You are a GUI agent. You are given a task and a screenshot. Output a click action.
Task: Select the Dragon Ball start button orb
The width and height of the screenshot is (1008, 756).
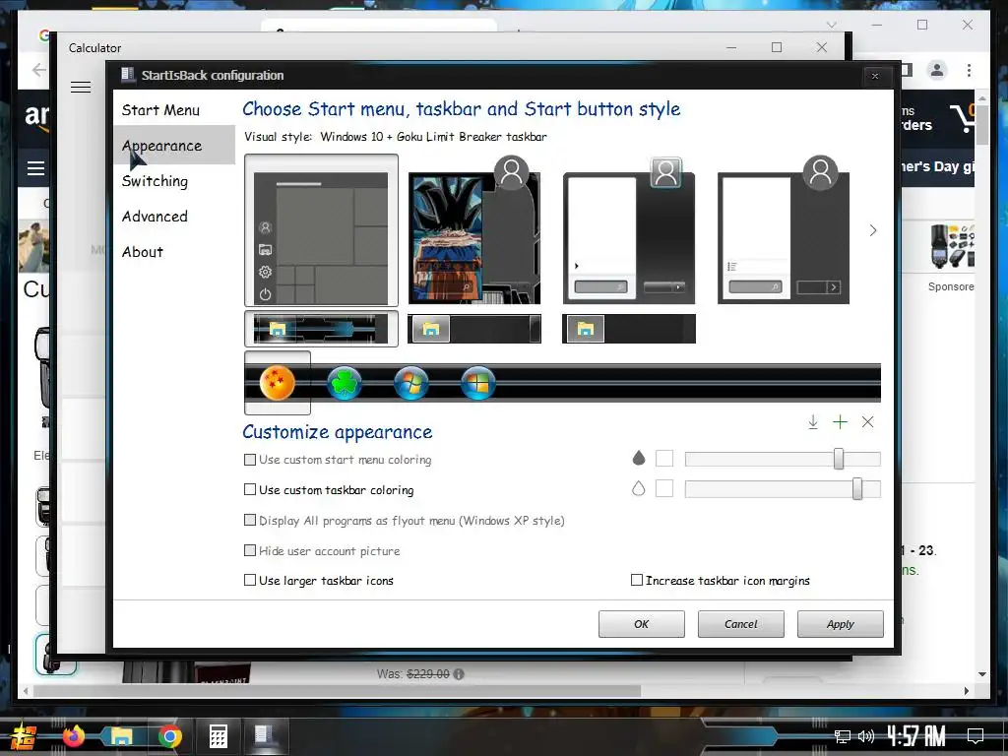tap(277, 383)
